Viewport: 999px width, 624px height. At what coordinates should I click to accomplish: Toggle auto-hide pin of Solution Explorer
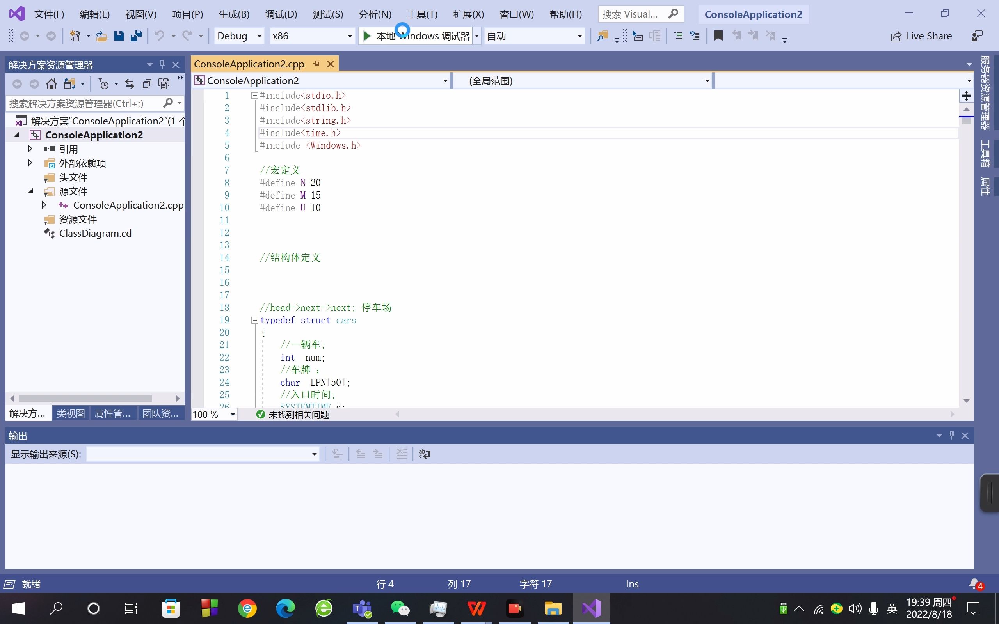point(162,64)
